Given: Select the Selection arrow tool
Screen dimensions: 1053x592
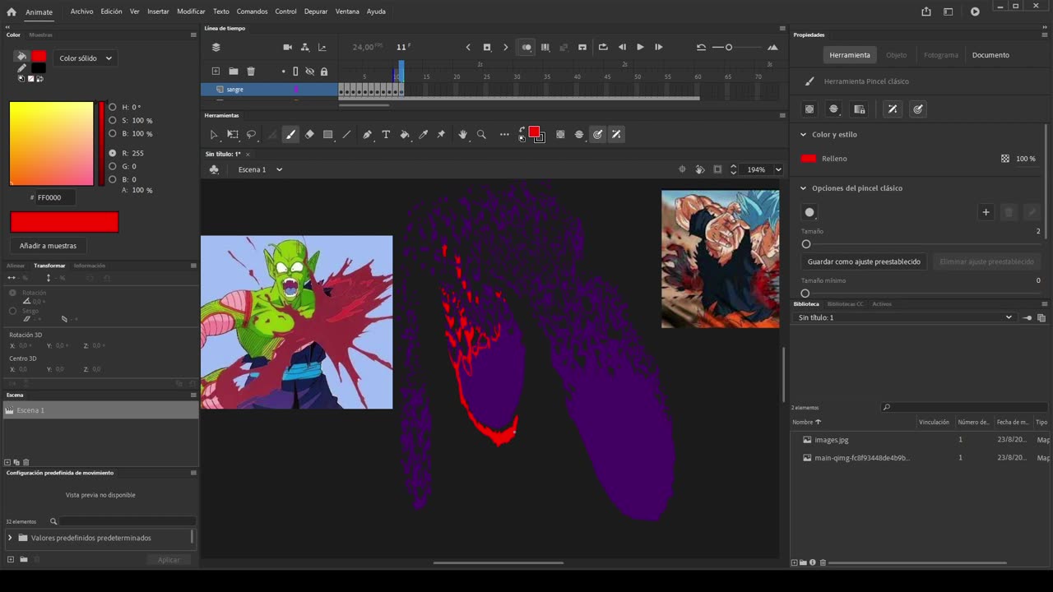Looking at the screenshot, I should coord(214,134).
